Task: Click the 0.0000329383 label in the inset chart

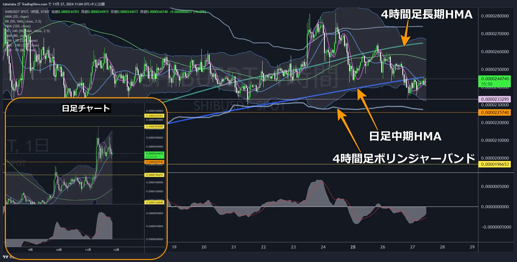Action: [154, 116]
